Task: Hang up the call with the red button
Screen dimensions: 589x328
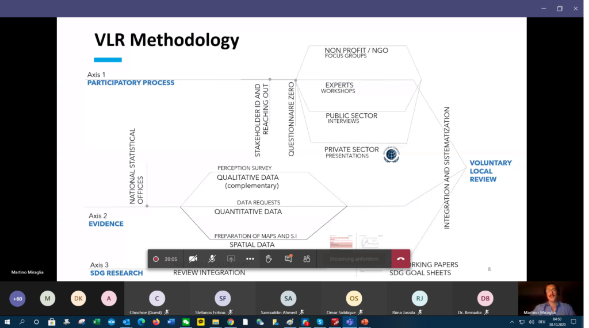Action: click(x=401, y=259)
